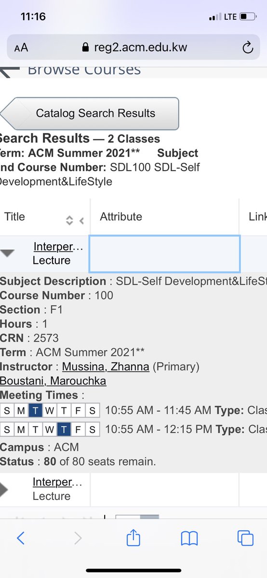Viewport: 267px width, 578px height.
Task: Click the Catalog Search Results button
Action: pos(90,114)
